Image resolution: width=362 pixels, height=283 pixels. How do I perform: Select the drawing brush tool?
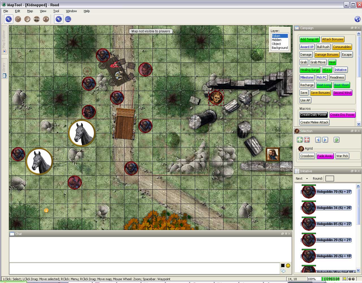(x=18, y=19)
